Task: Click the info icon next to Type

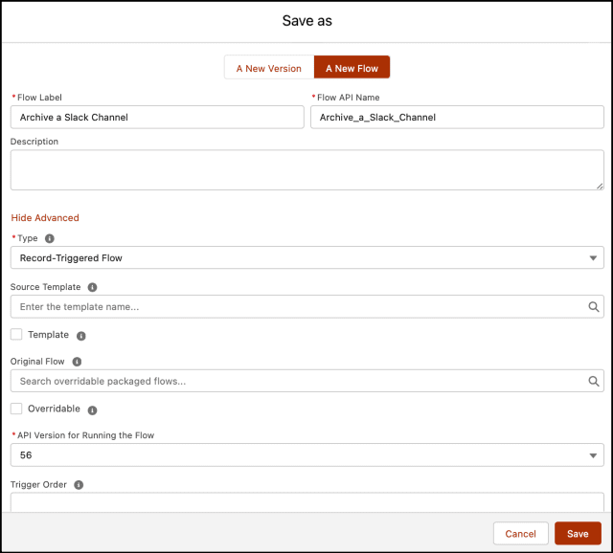Action: click(50, 238)
